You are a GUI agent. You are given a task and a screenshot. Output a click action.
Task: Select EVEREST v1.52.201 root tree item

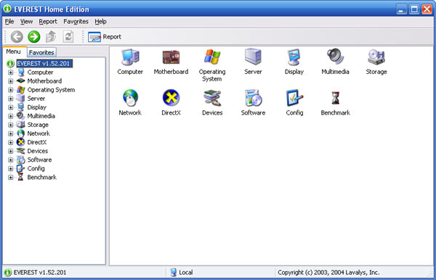tap(44, 64)
